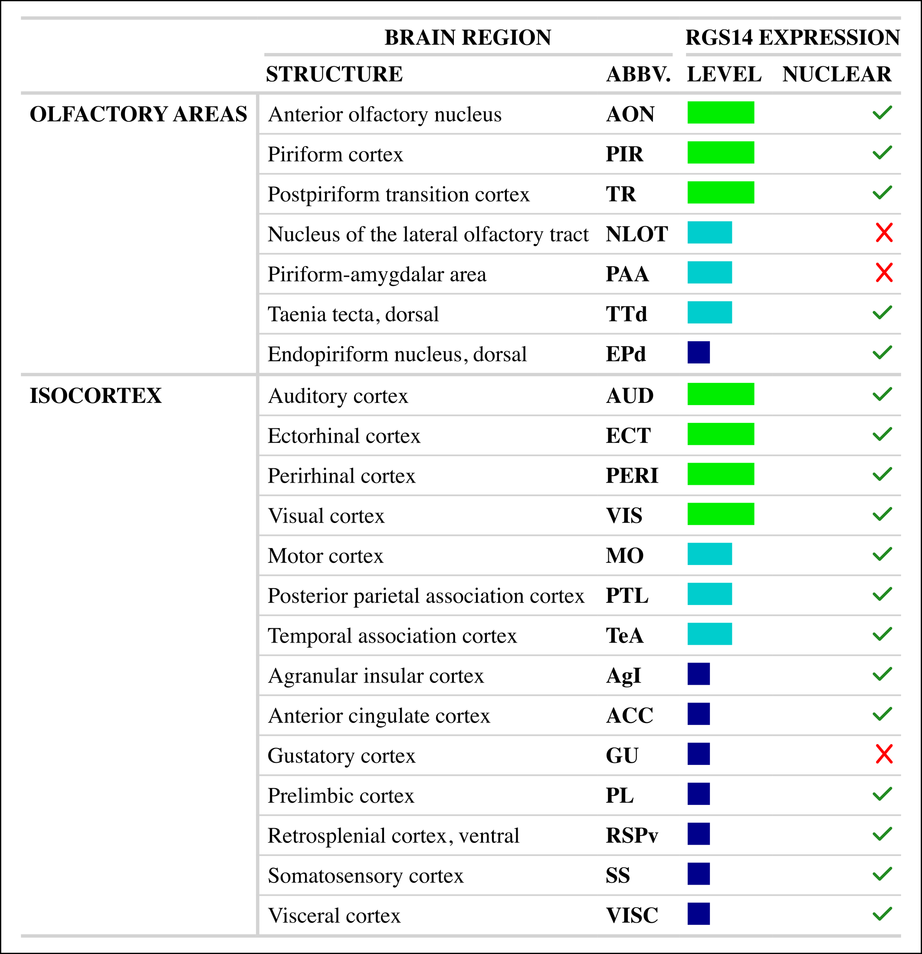Click the ISOCORTEX section label
This screenshot has height=954, width=922.
pos(95,396)
